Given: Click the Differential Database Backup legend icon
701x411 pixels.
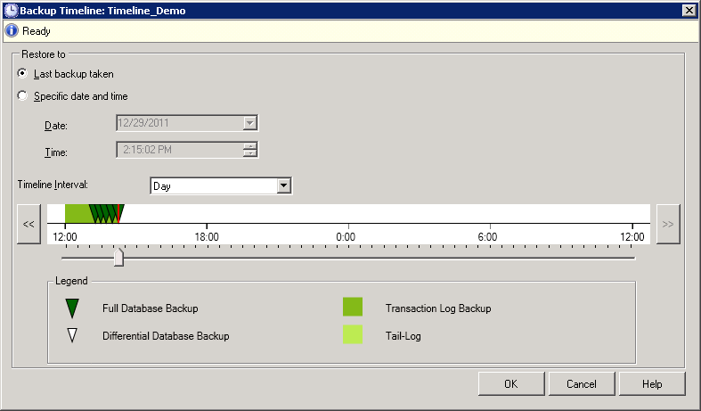Looking at the screenshot, I should click(73, 336).
